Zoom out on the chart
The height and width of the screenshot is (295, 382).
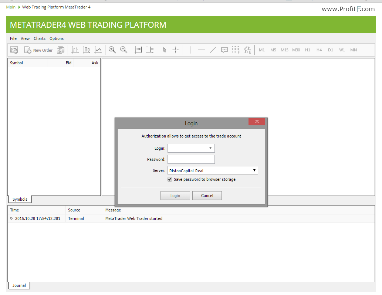124,50
